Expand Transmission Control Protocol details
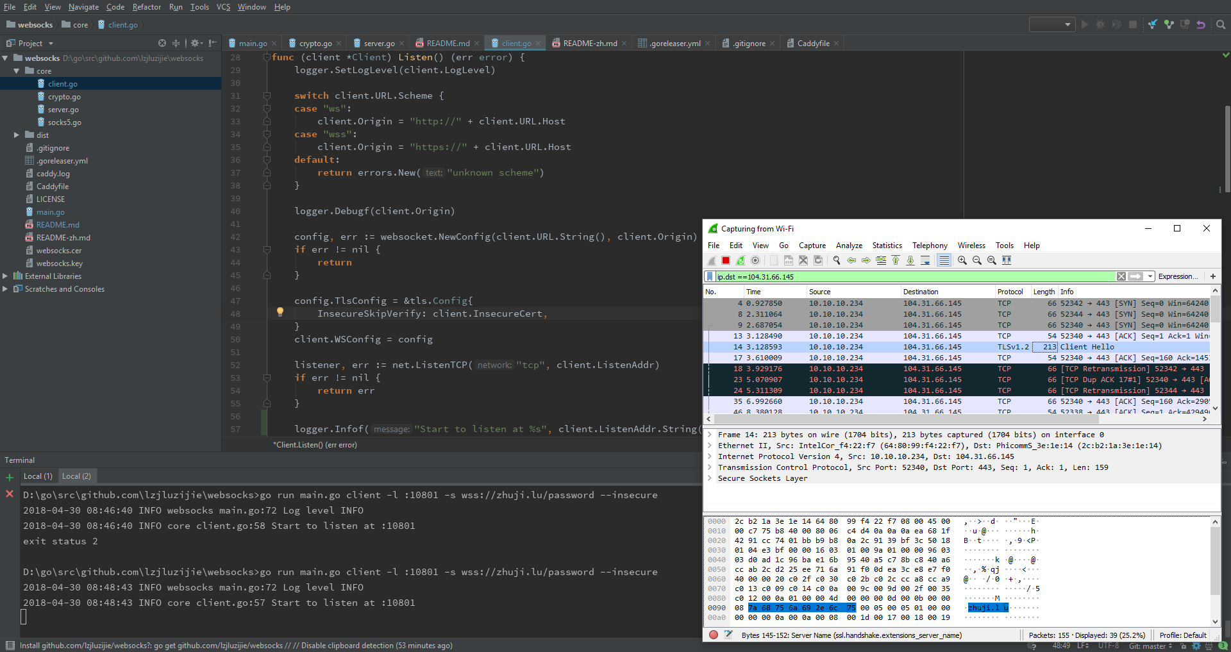 (710, 467)
